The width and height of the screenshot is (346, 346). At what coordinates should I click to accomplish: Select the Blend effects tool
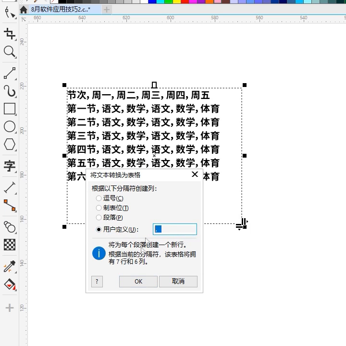click(10, 227)
